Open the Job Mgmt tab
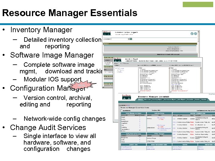The height and width of the screenshot is (161, 215). tap(181, 100)
